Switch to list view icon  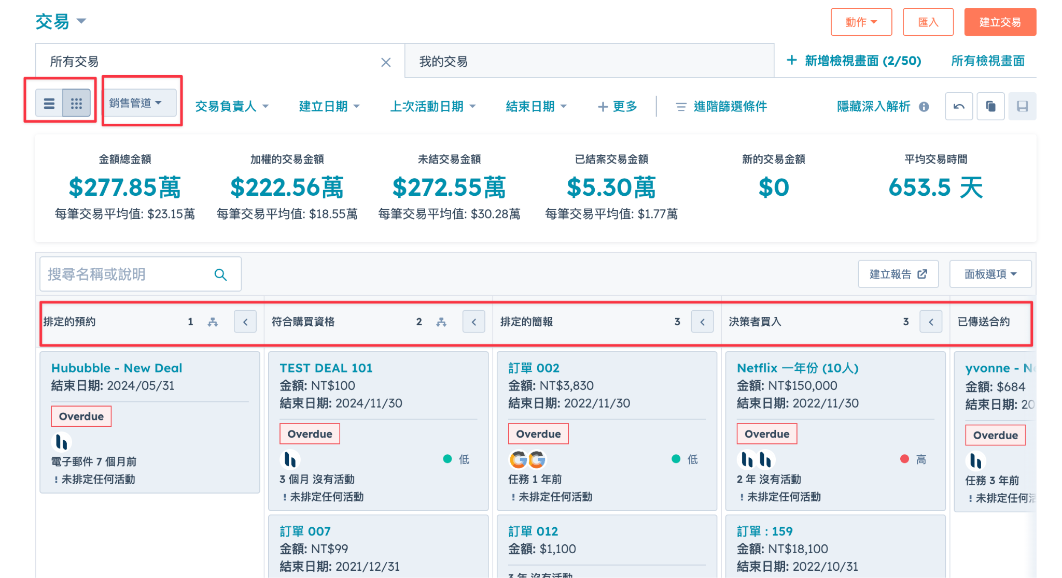click(49, 104)
